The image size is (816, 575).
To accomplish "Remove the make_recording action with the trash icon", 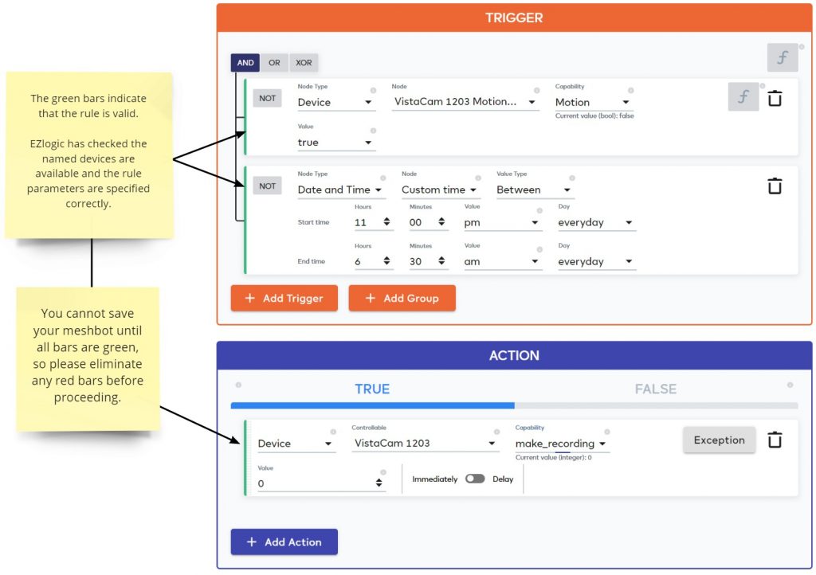I will point(775,439).
